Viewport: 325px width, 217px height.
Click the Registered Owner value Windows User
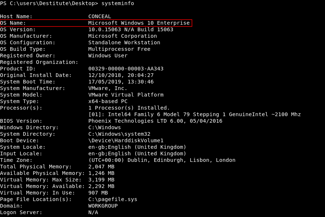(108, 56)
